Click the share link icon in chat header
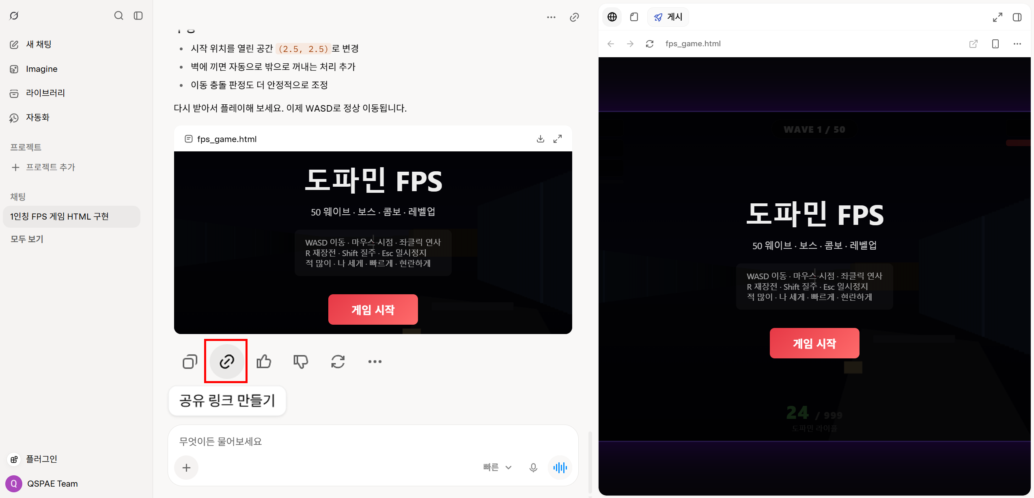Screen dimensions: 1034x498 coord(574,17)
